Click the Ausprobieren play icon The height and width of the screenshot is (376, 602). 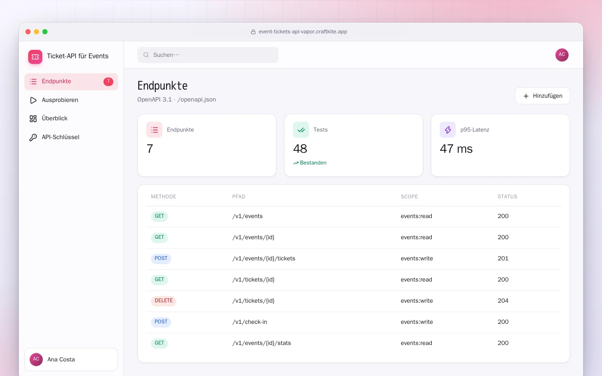[x=33, y=100]
